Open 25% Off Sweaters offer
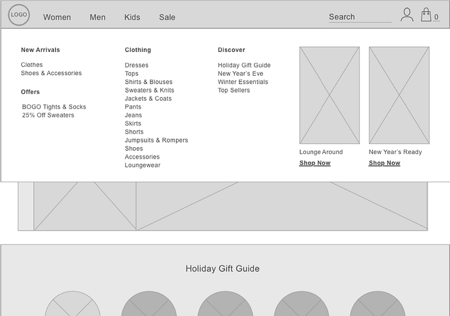The image size is (450, 316). point(48,115)
